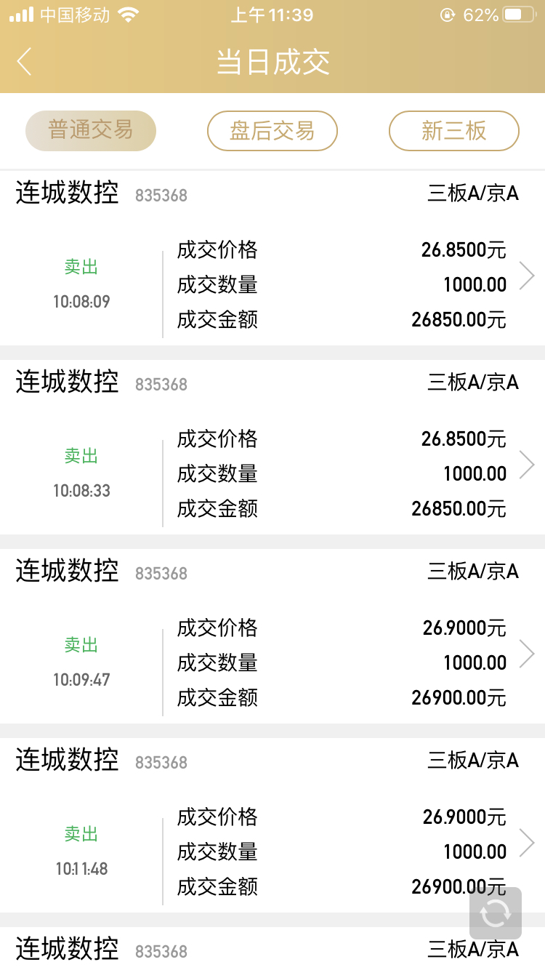Viewport: 545px width, 970px height.
Task: Tap the 上午11:39 clock in status bar
Action: click(272, 15)
